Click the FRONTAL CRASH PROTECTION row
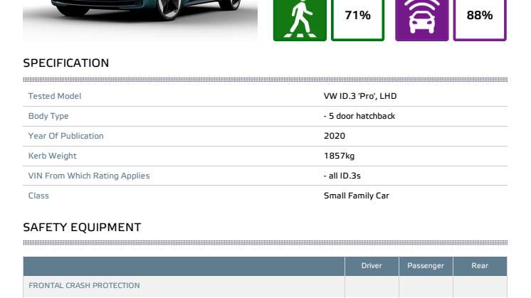531x298 pixels. pos(265,286)
